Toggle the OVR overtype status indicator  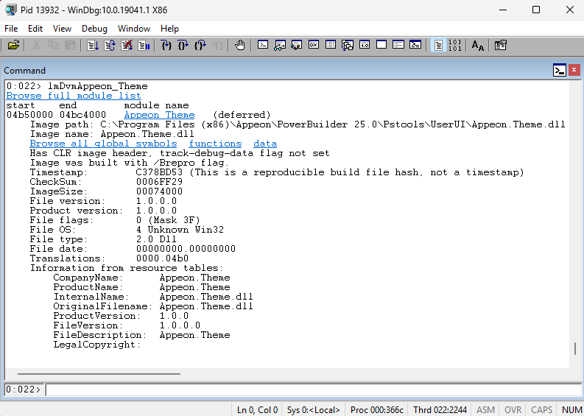(513, 409)
